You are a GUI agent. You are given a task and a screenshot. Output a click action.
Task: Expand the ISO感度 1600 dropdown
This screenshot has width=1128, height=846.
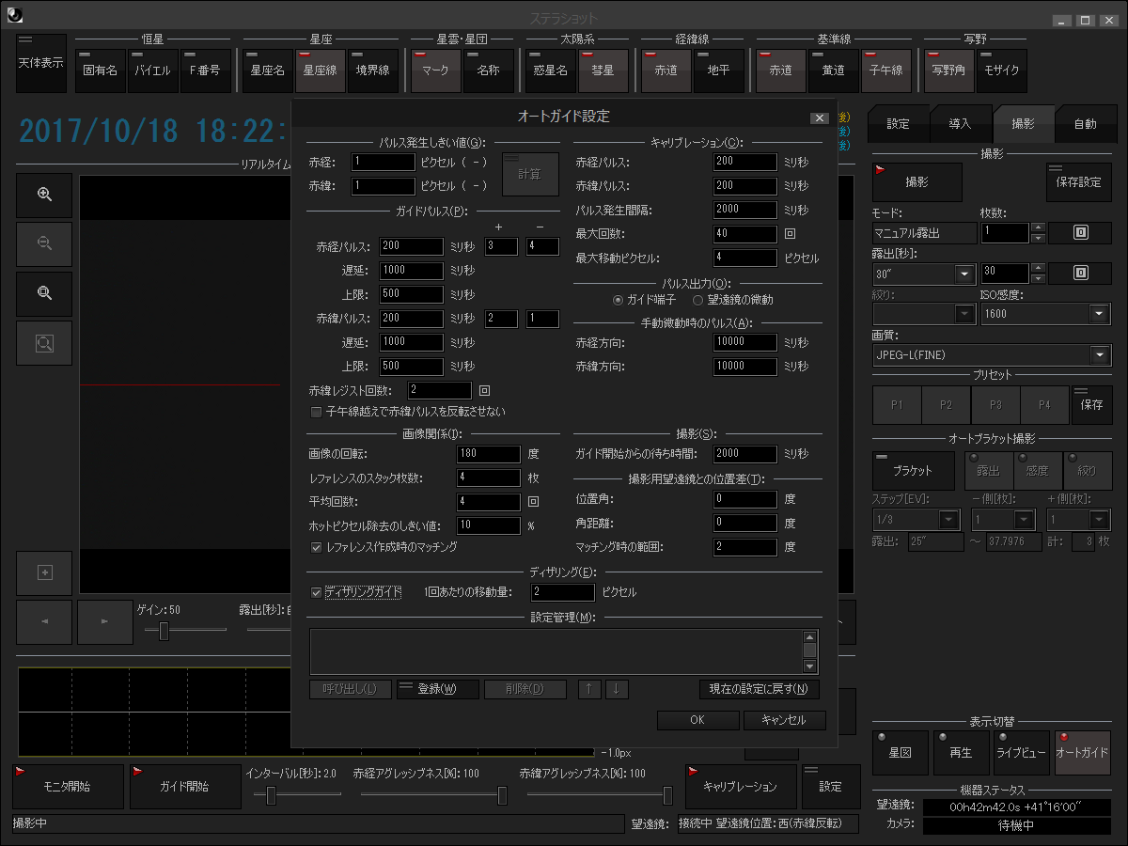click(1100, 314)
